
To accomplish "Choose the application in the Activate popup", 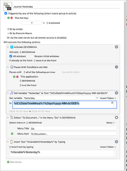I will pyautogui.click(x=27, y=52).
